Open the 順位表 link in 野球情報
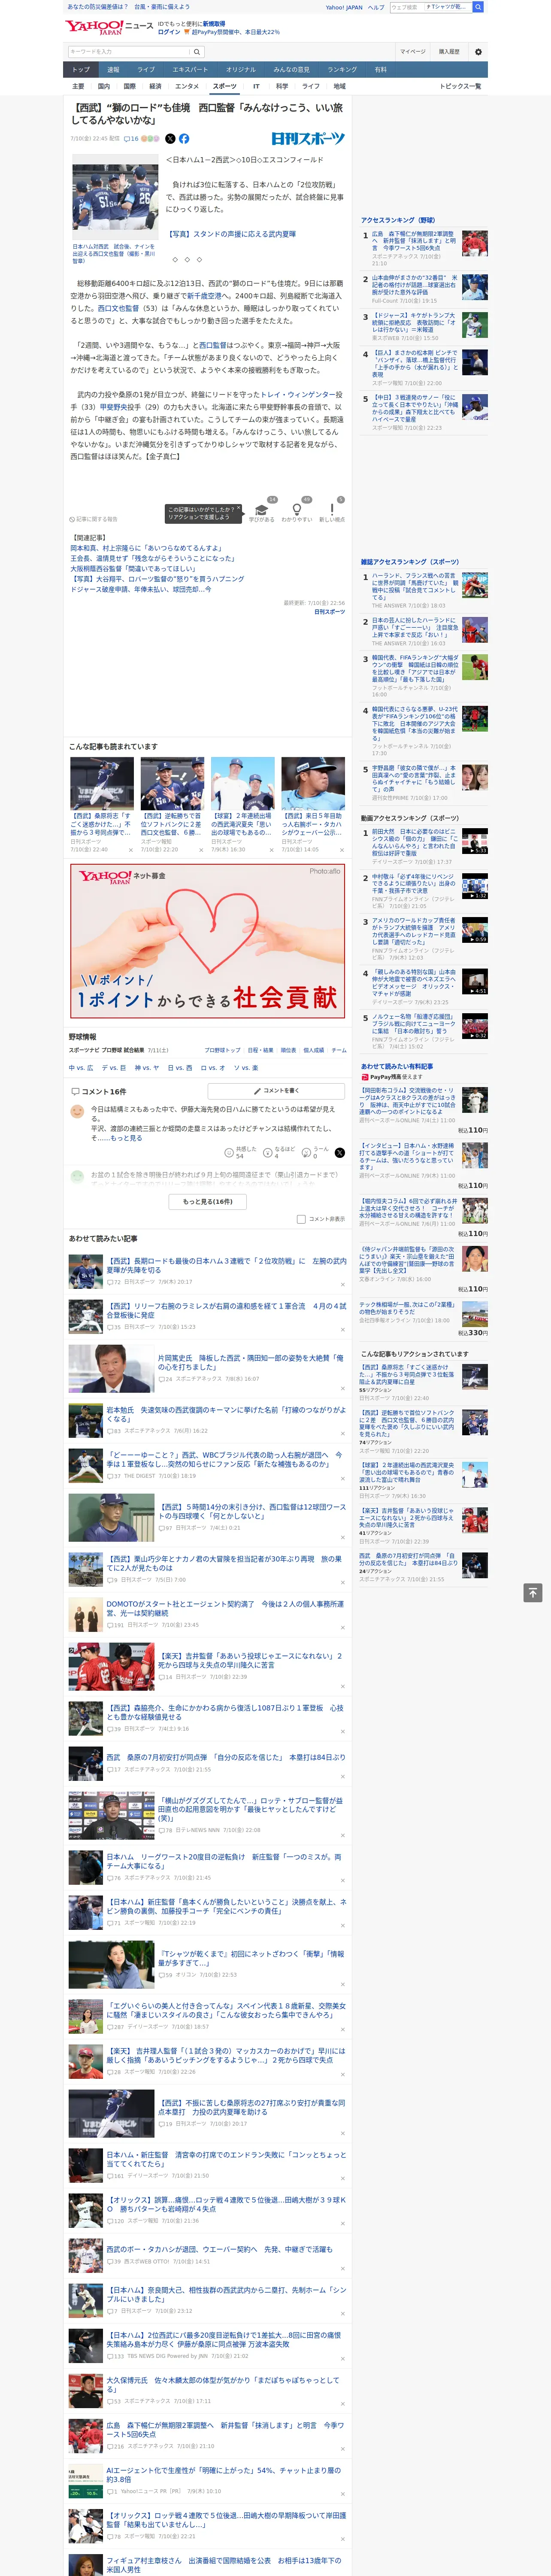The width and height of the screenshot is (551, 2576). pyautogui.click(x=288, y=1050)
